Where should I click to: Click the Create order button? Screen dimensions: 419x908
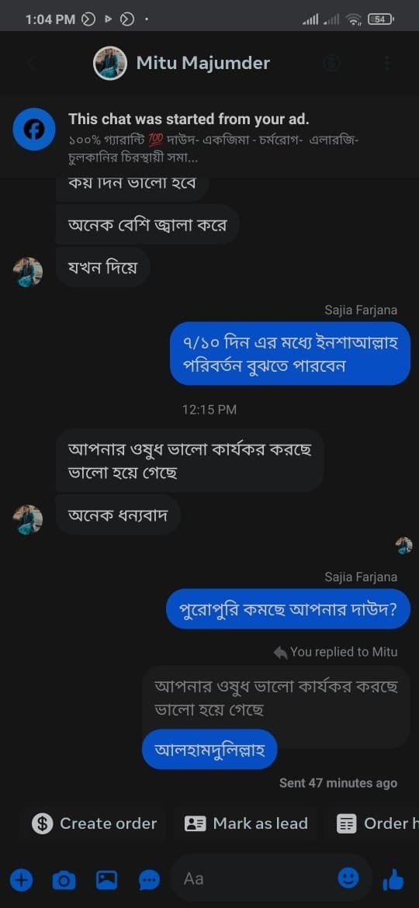[95, 823]
